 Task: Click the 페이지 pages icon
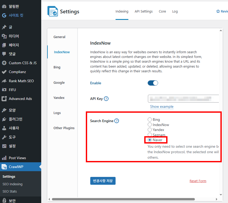click(x=4, y=45)
